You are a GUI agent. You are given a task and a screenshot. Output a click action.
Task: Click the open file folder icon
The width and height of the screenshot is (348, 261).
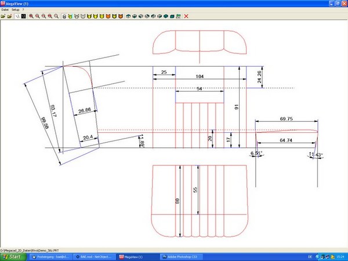(x=3, y=16)
